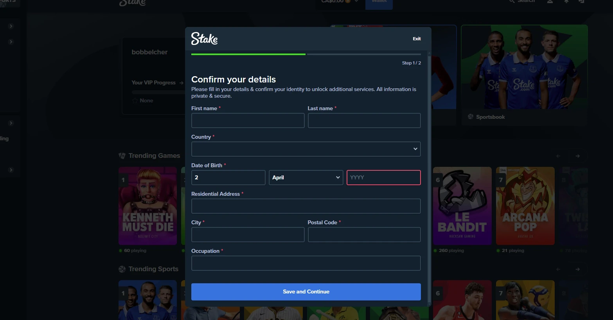Click the Step 1 / 2 text
Viewport: 613px width, 320px height.
click(x=412, y=63)
